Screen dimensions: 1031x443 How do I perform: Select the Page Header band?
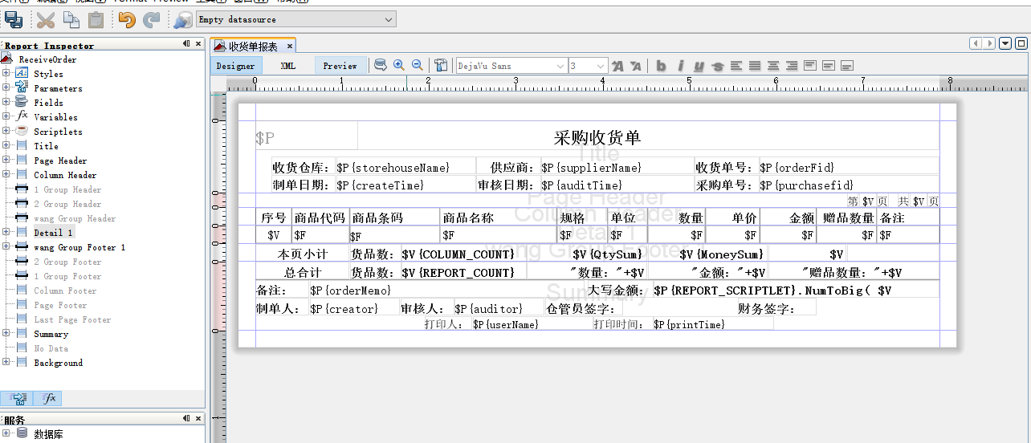pyautogui.click(x=60, y=161)
